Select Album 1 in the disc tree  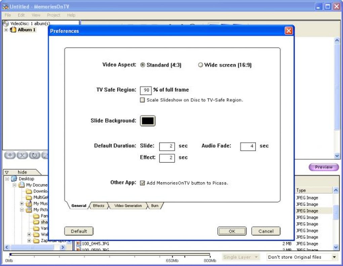pos(27,30)
